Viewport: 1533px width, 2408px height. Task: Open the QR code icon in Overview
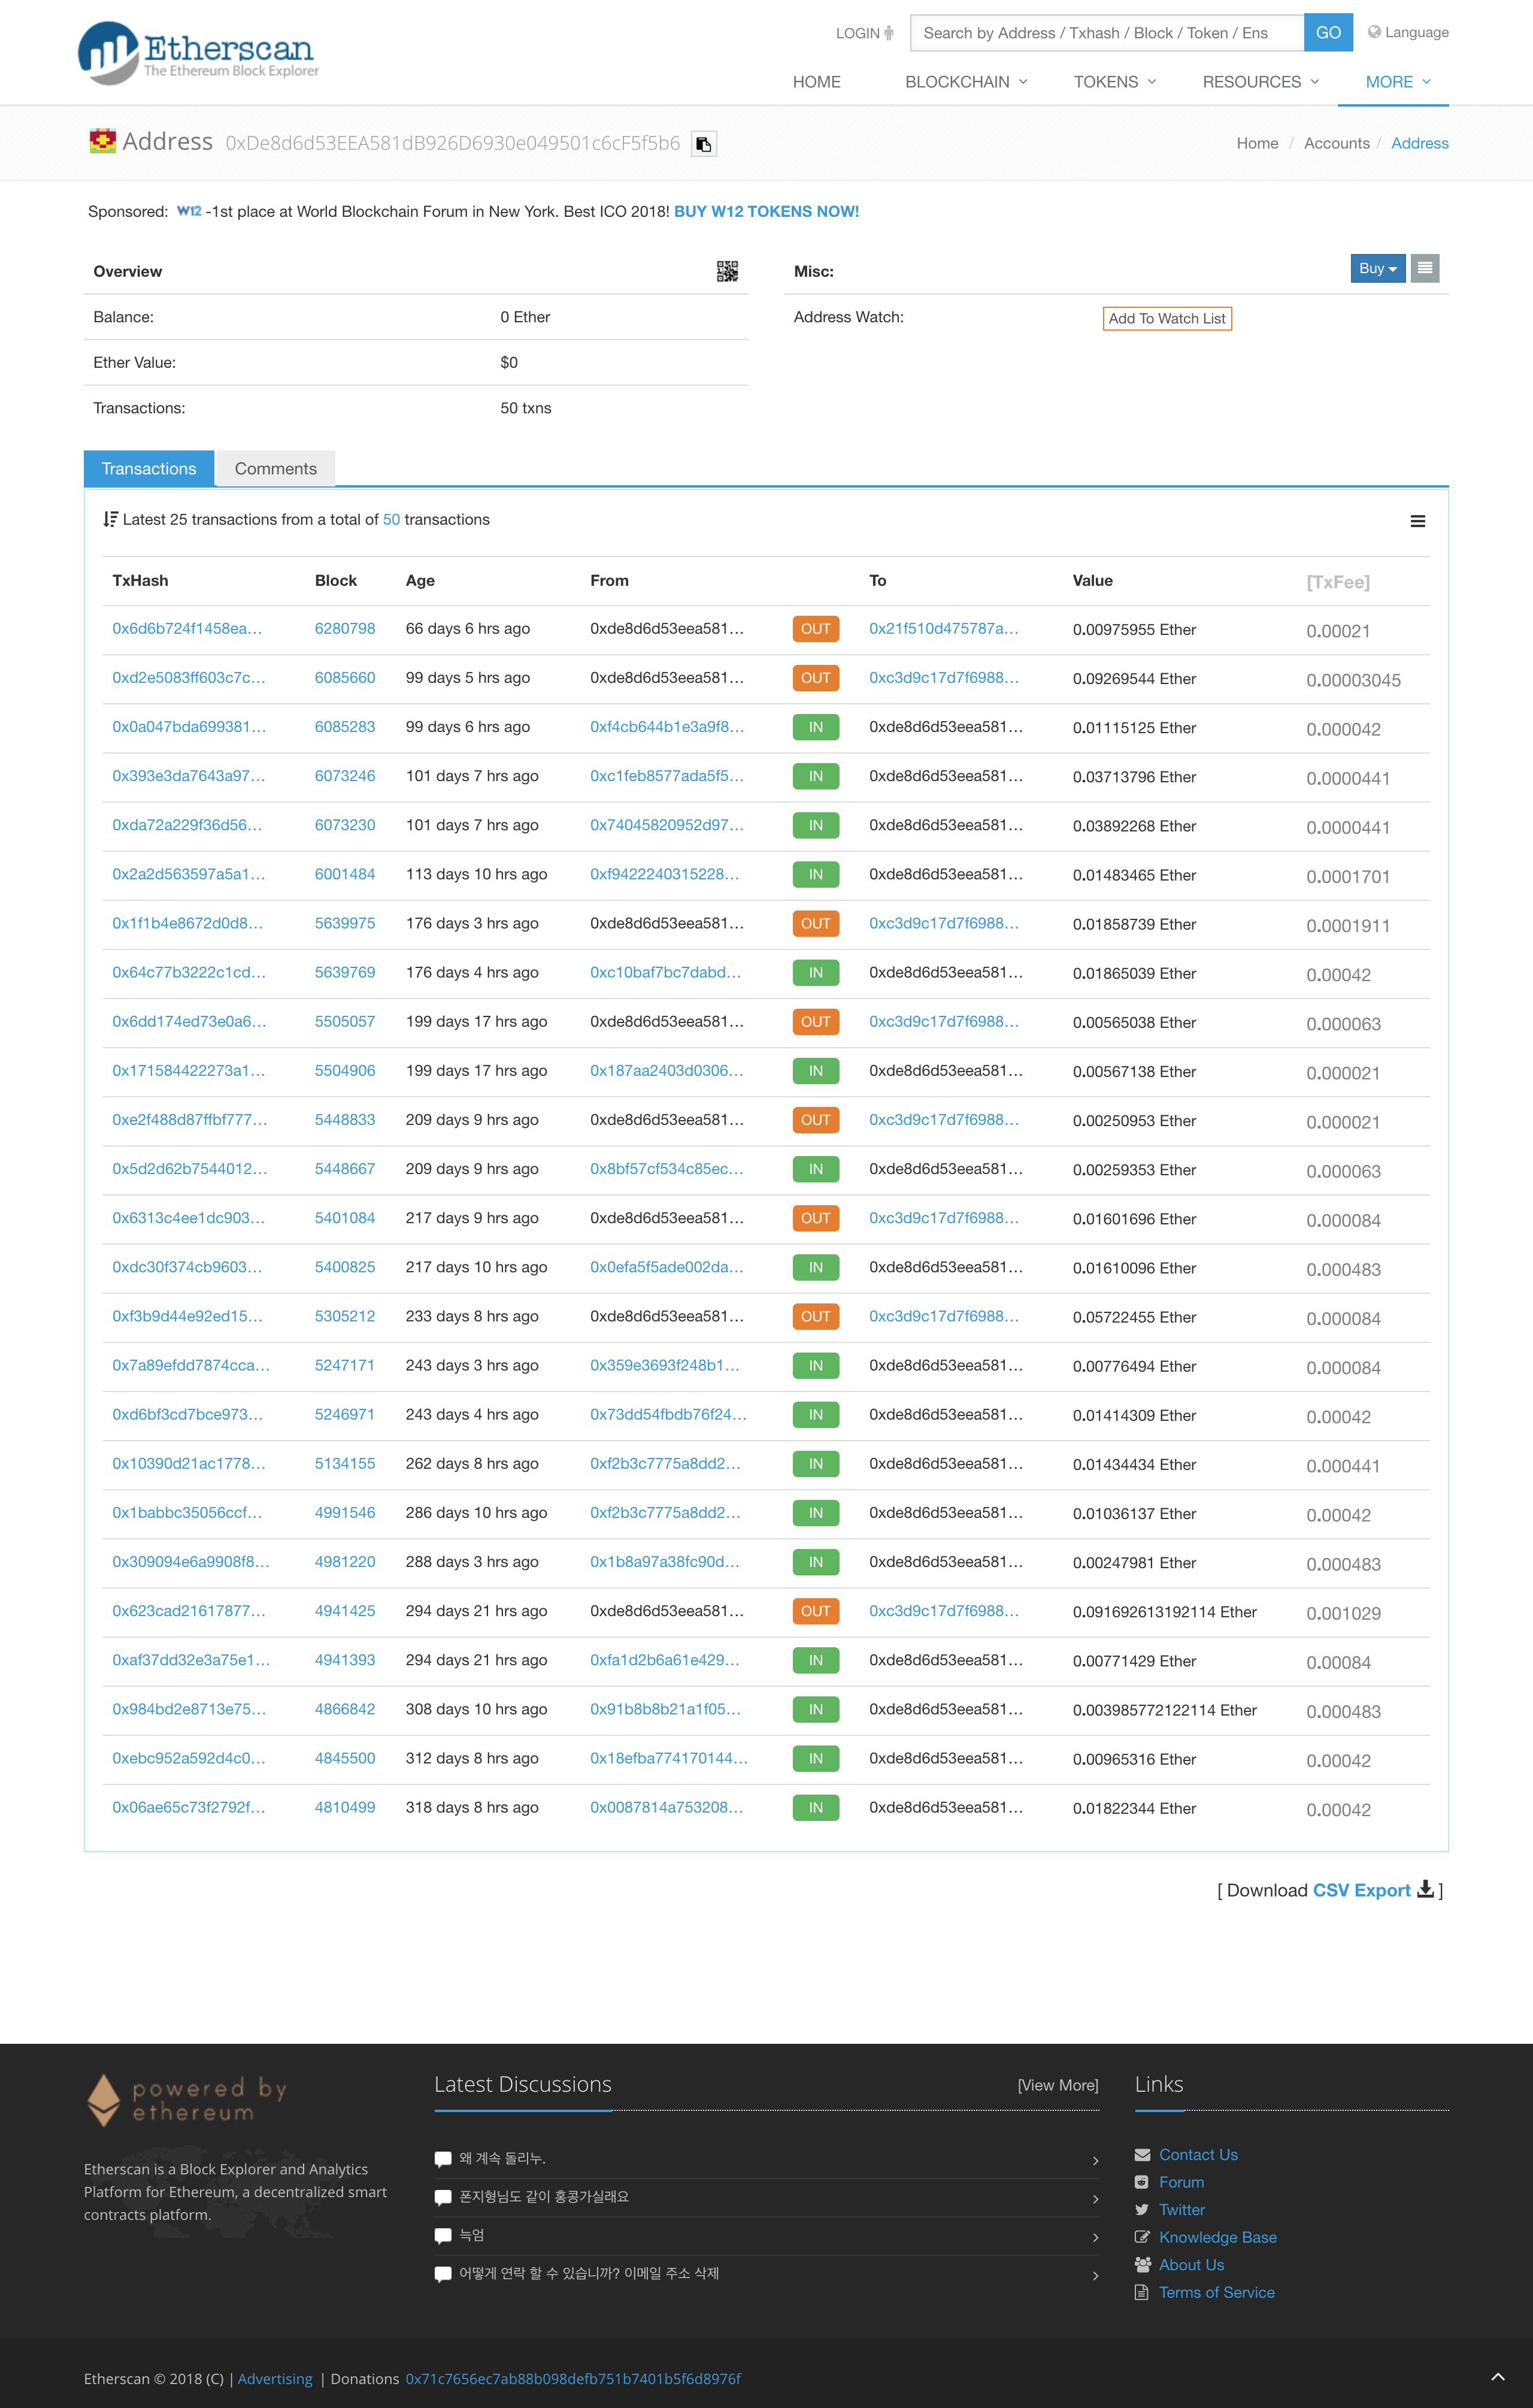727,271
